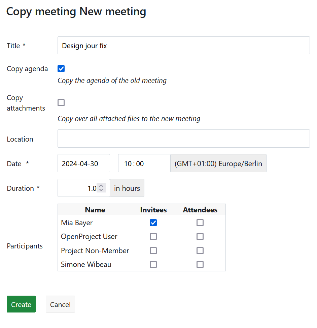Invite Simone Wibeau to the meeting
This screenshot has height=328, width=317.
[153, 265]
